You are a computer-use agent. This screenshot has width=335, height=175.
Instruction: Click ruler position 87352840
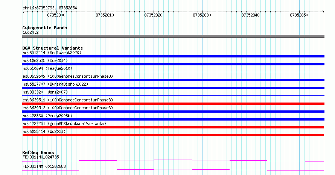pyautogui.click(x=250, y=15)
